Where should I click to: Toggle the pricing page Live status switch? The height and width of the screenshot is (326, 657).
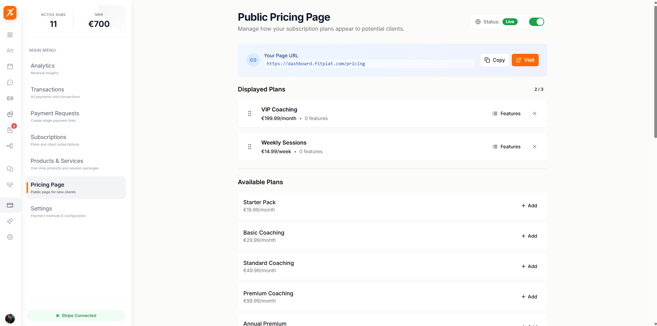(536, 22)
